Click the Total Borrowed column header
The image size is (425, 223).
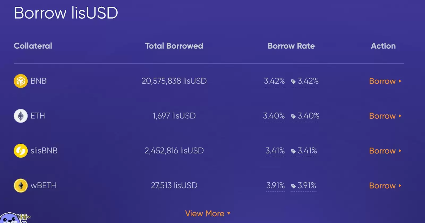point(174,46)
